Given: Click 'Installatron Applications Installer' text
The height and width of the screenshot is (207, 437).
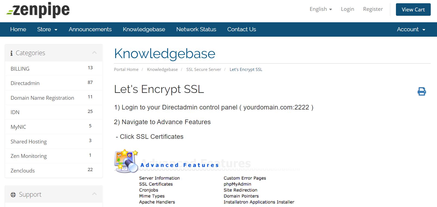Looking at the screenshot, I should pyautogui.click(x=259, y=202).
